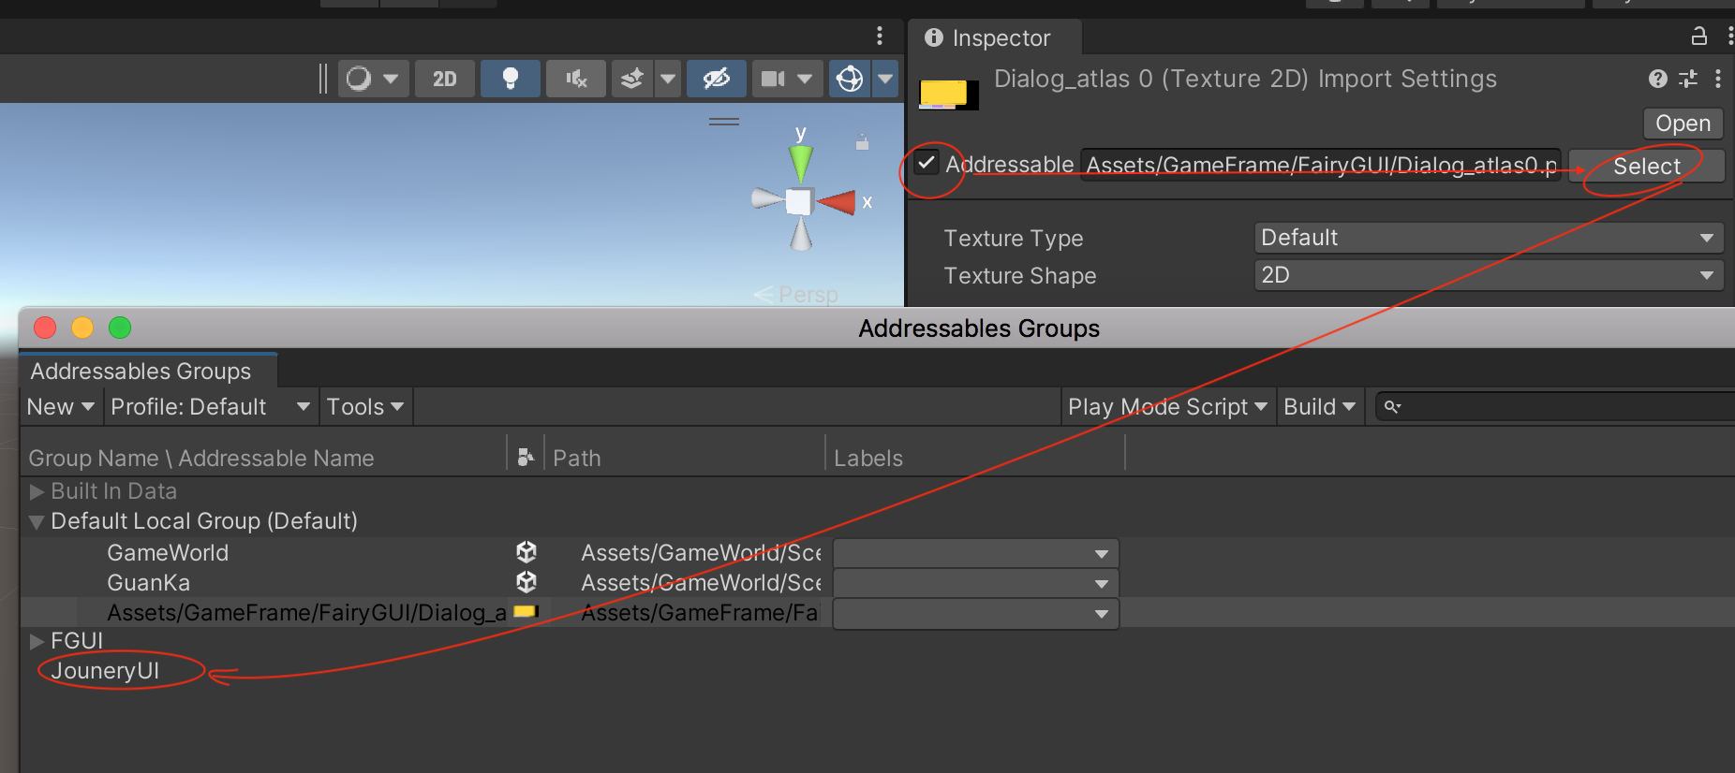This screenshot has height=773, width=1735.
Task: Expand the FGUI group
Action: coord(37,641)
